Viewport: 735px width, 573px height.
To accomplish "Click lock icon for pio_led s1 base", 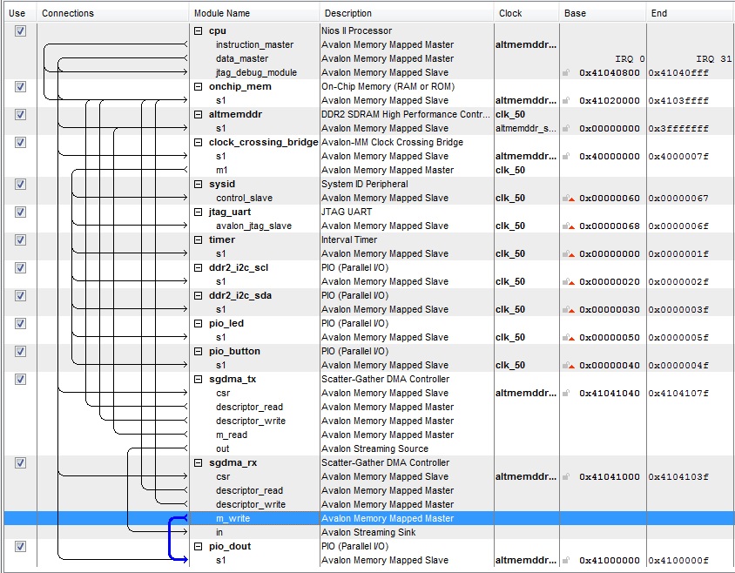I will (x=569, y=338).
